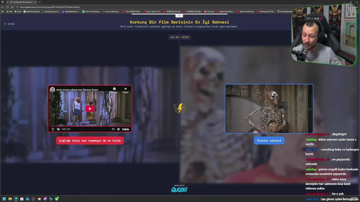Screen dimensions: 360x202
Task: Click the ÇIKIŞ exit link
Action: [x=9, y=24]
